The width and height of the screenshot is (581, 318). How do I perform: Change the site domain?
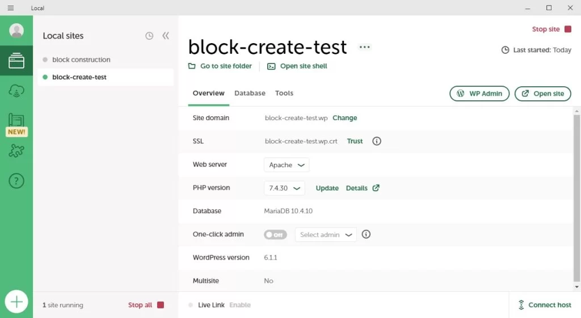point(344,118)
